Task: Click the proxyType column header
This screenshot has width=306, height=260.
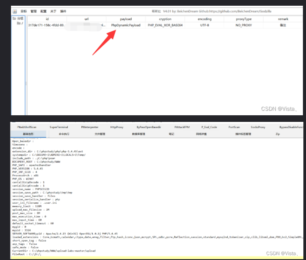Action: pyautogui.click(x=244, y=19)
